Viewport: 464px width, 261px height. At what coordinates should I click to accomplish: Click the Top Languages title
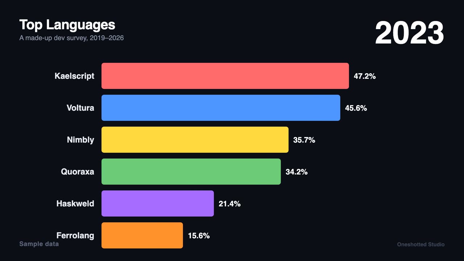tap(67, 25)
